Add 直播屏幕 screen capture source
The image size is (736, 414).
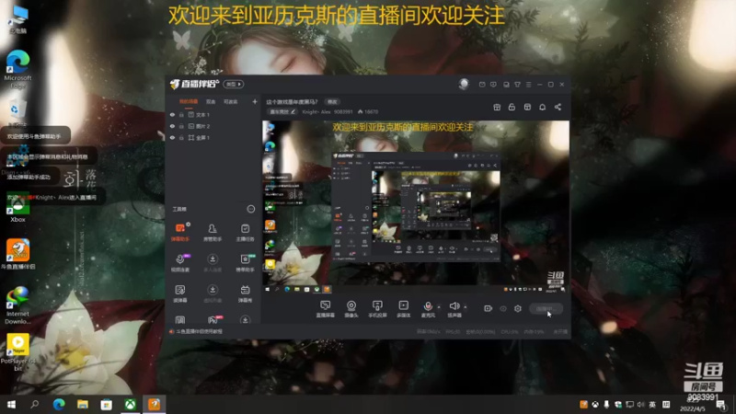coord(326,309)
